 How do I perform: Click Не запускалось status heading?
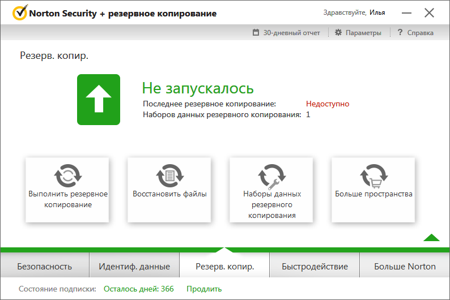198,88
